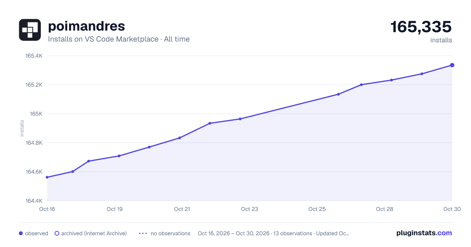Viewport: 471px width, 247px height.
Task: Click the filled observed legend dot
Action: (21, 233)
